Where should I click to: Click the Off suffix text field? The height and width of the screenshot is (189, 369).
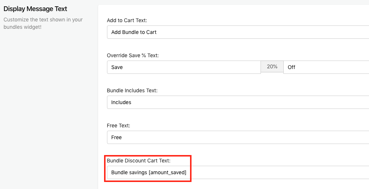[x=326, y=67]
